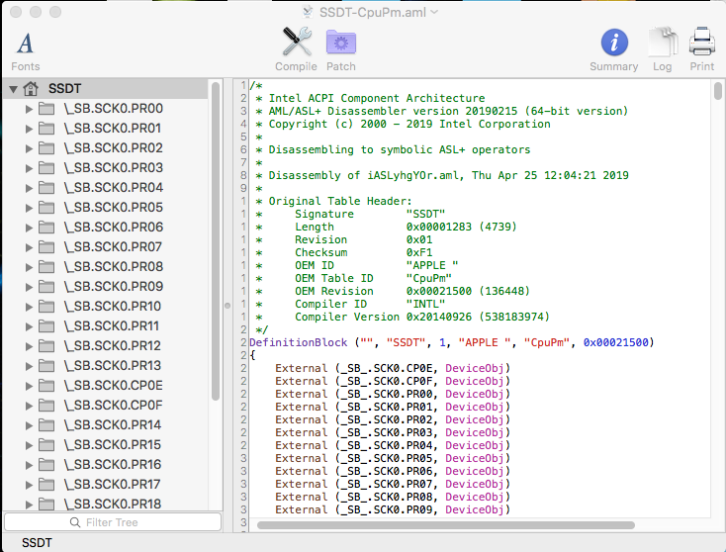
Task: Click folder icon of \_SB.SCK0.PR11
Action: tap(46, 326)
